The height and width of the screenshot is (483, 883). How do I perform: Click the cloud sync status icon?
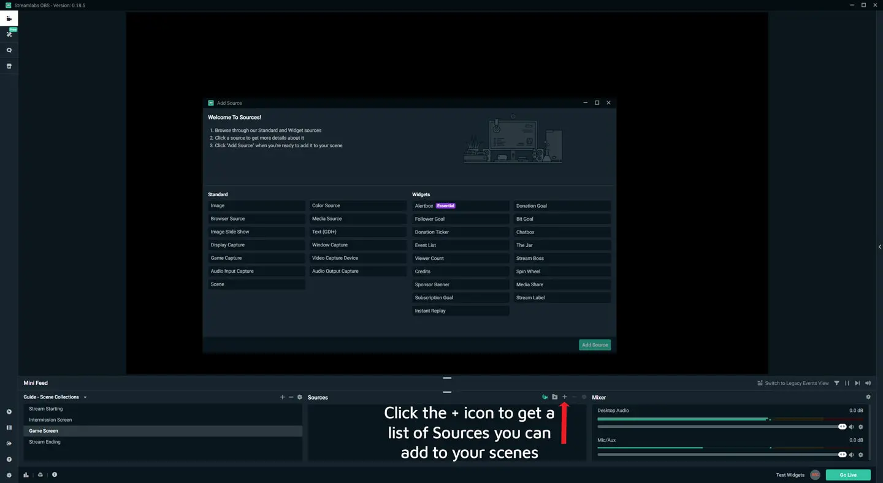click(x=40, y=474)
